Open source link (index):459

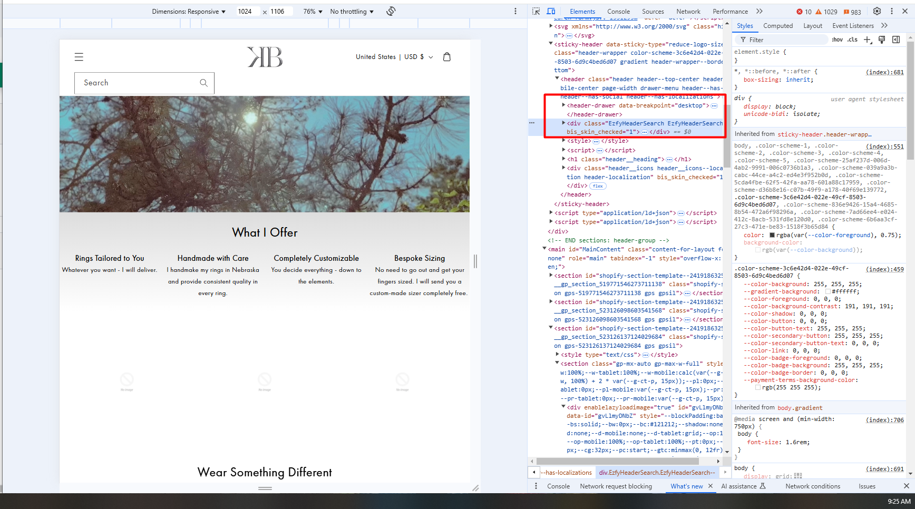click(x=884, y=269)
